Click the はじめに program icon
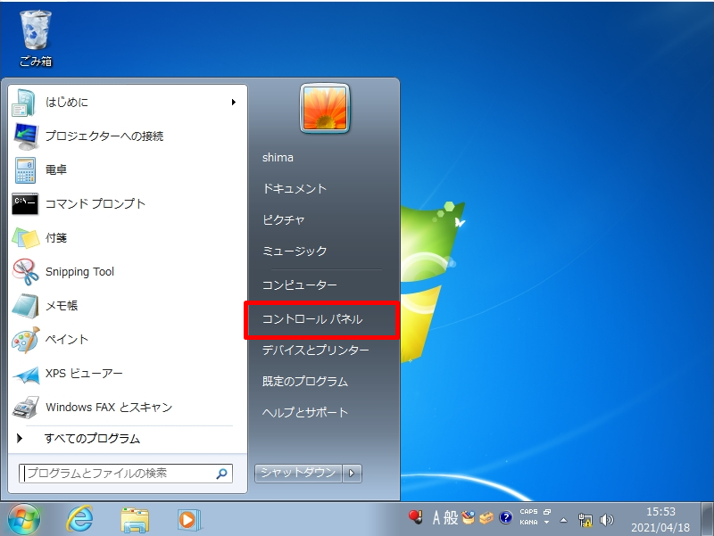Viewport: 714px width, 536px height. click(24, 103)
